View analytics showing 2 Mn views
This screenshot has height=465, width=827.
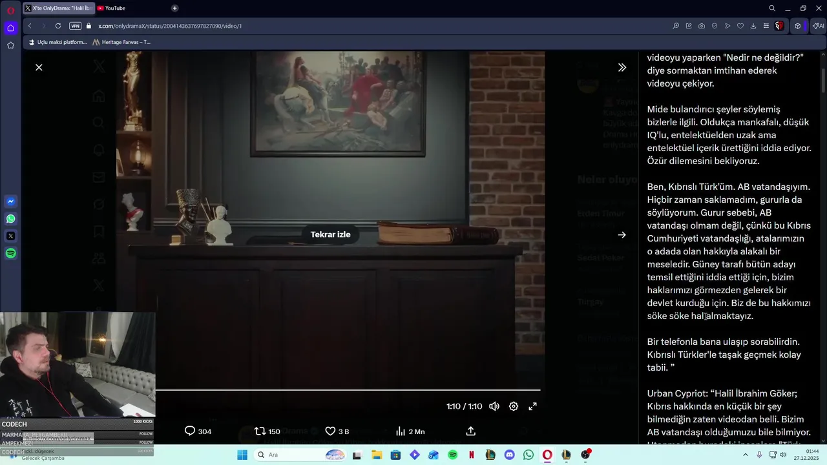tap(410, 431)
